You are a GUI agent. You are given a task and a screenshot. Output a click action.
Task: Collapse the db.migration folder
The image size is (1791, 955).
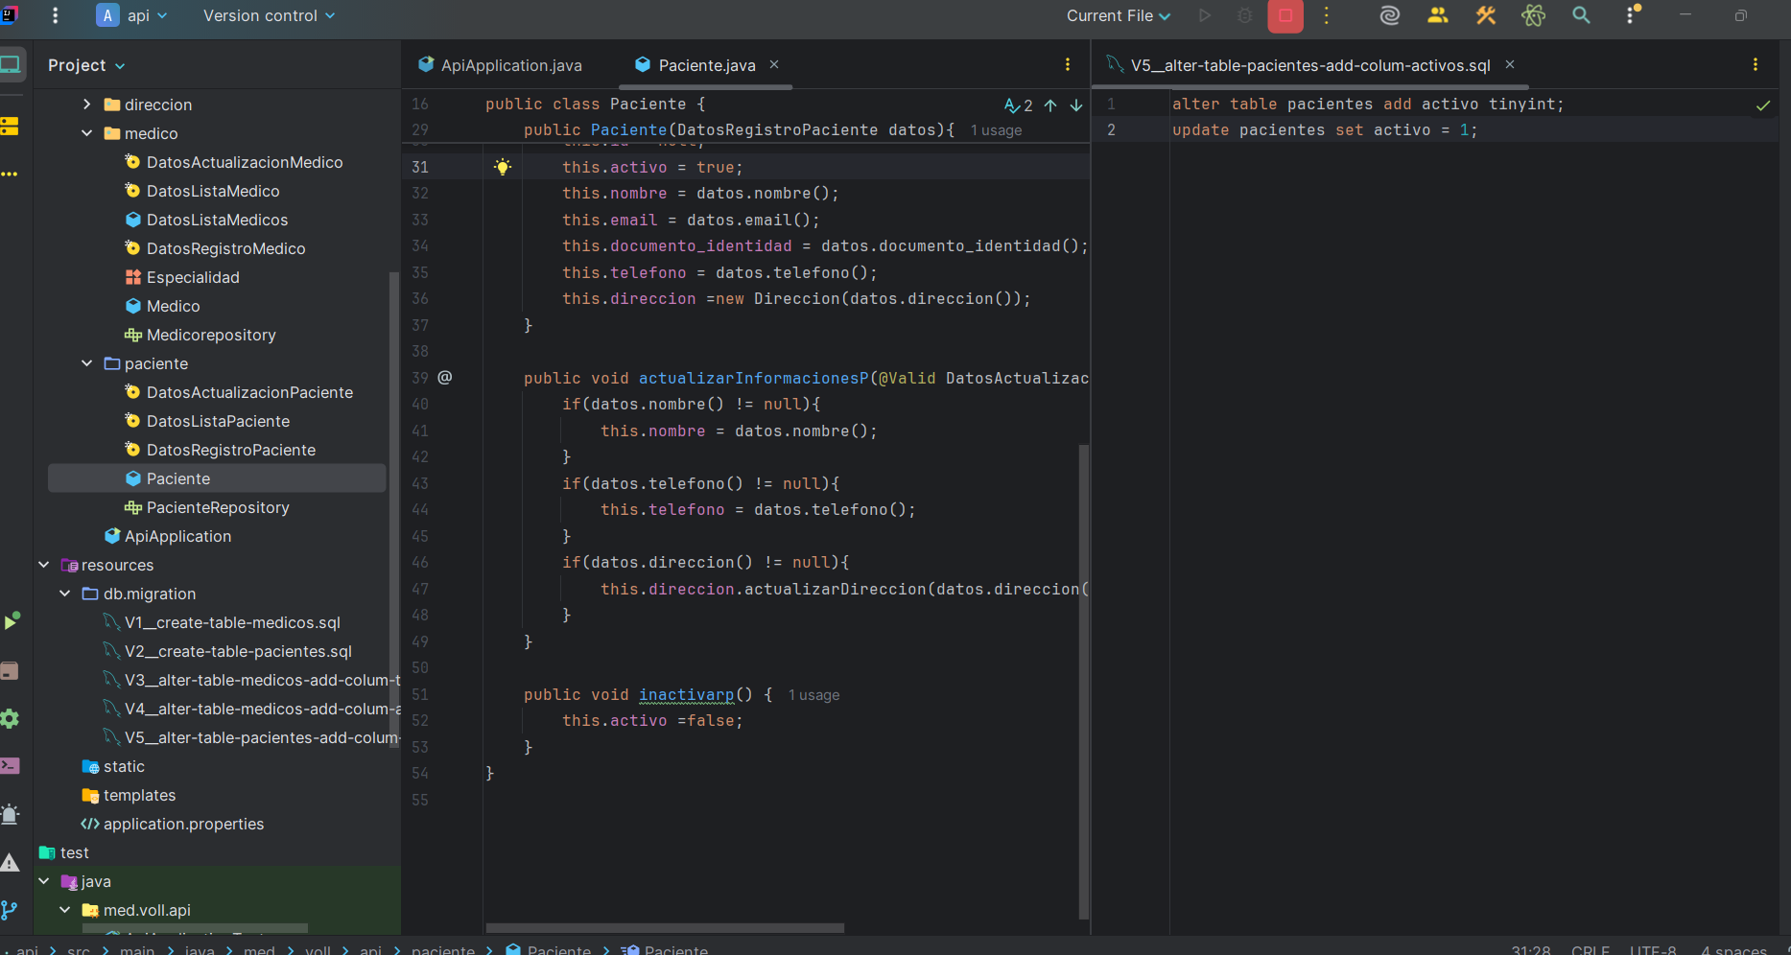point(64,594)
